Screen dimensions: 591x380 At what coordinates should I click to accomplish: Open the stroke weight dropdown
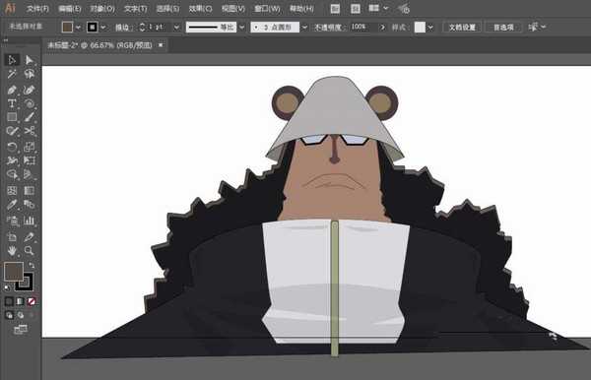tap(176, 28)
